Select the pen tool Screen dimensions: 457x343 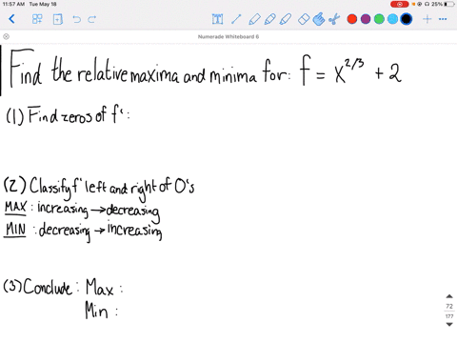[254, 19]
